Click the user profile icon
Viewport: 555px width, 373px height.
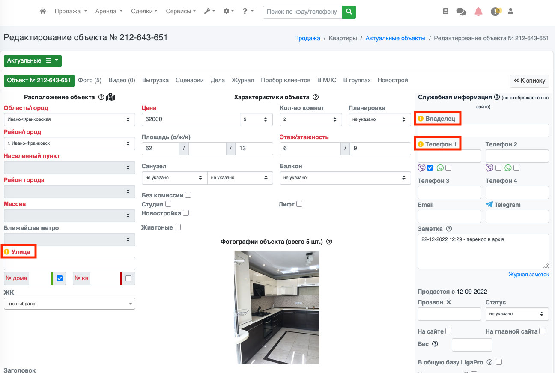click(510, 12)
